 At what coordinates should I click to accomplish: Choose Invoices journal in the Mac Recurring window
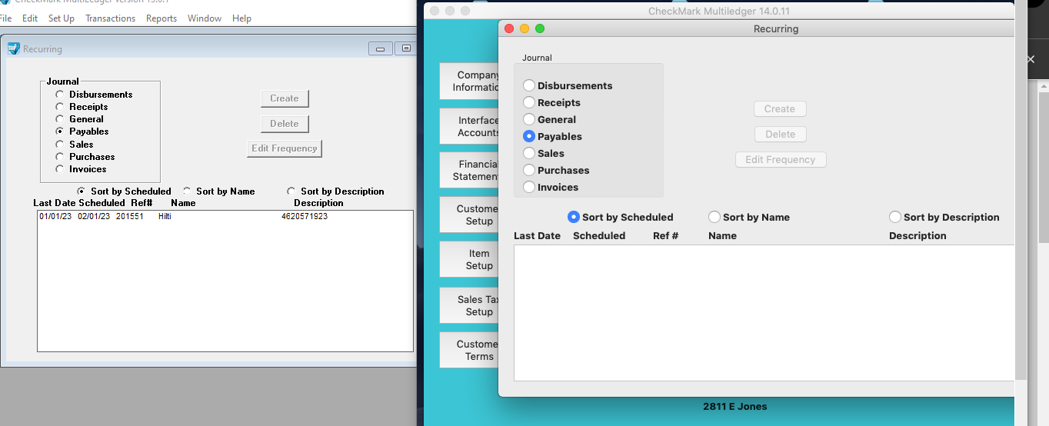pyautogui.click(x=529, y=187)
